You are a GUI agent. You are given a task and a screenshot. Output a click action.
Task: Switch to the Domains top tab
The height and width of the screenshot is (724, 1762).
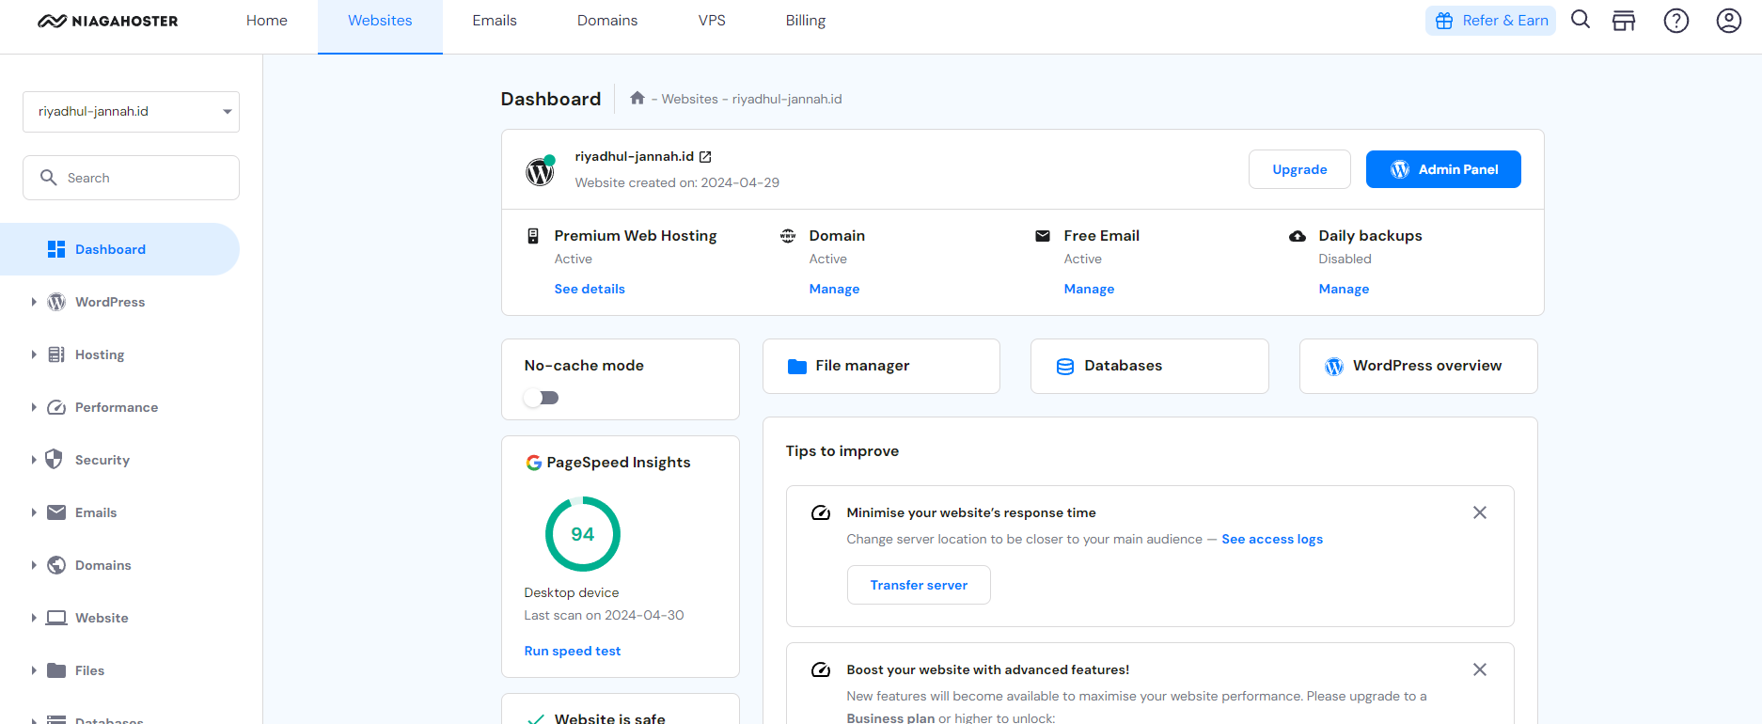607,21
